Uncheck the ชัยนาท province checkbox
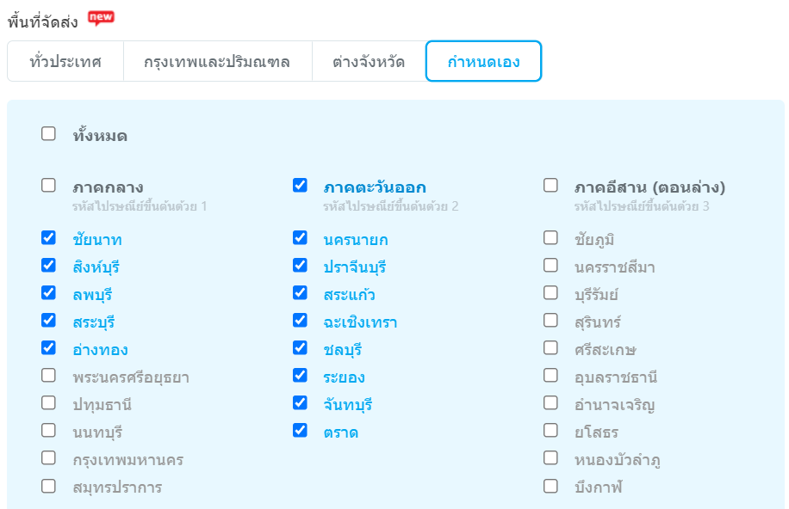 coord(49,238)
